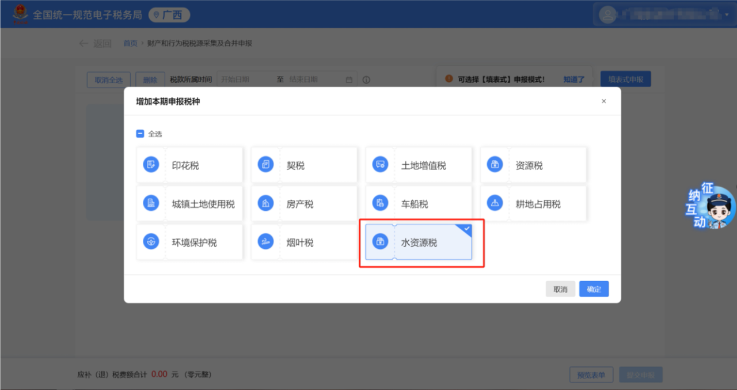Screen dimensions: 737x390
Task: Click the 土地增值税 icon
Action: coord(380,165)
